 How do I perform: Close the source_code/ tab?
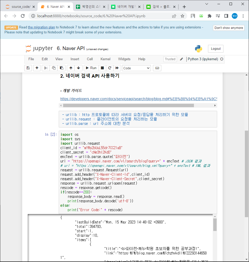34,7
